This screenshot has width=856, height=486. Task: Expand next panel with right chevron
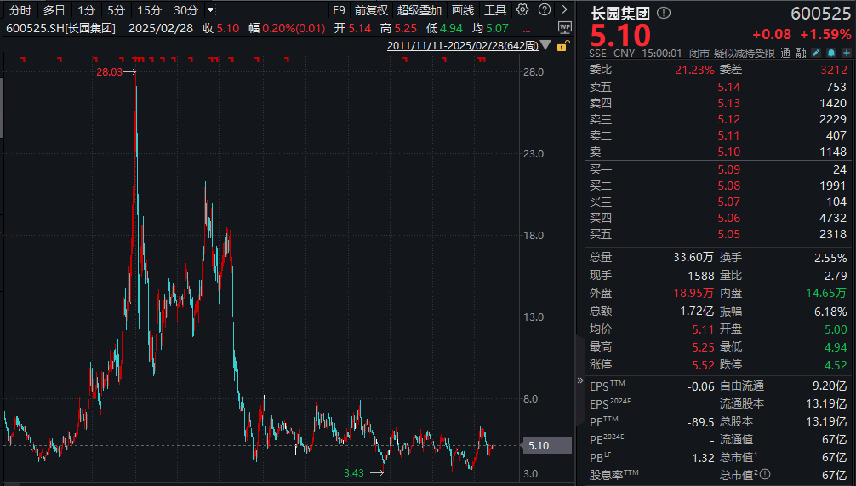(x=564, y=10)
